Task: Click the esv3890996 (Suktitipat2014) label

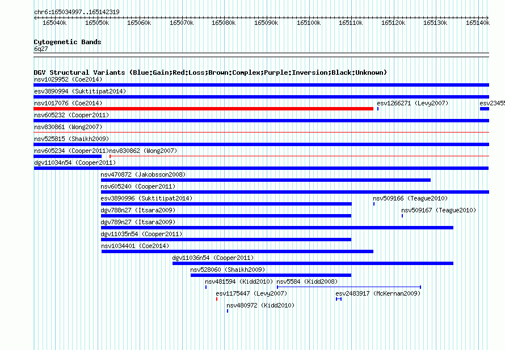Action: (x=146, y=198)
